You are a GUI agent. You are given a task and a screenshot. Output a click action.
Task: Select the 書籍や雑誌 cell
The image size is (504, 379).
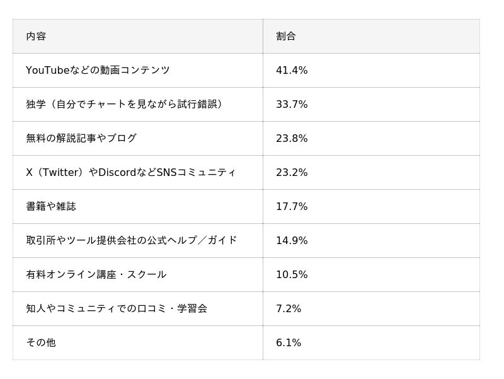(x=51, y=207)
